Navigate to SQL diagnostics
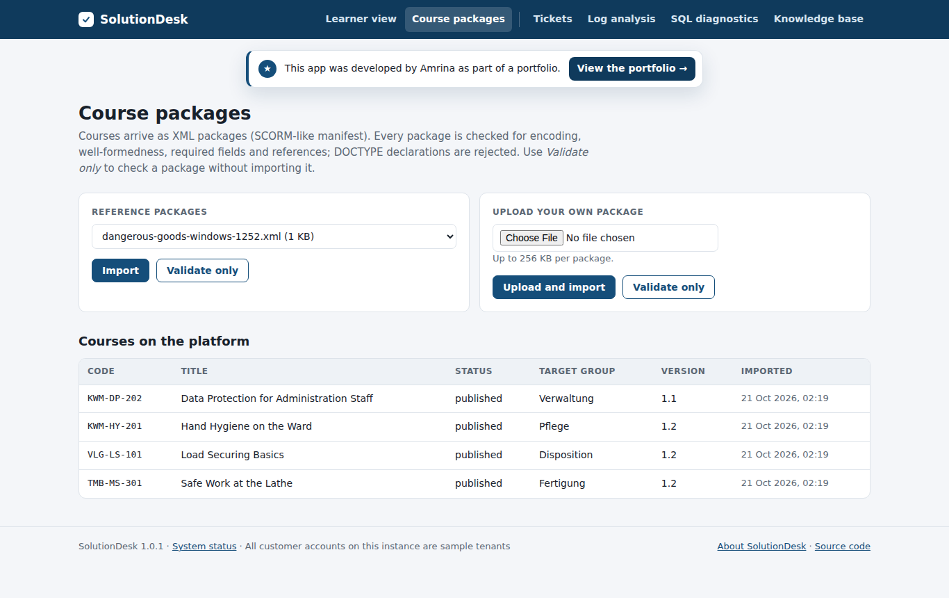The width and height of the screenshot is (949, 598). 714,19
